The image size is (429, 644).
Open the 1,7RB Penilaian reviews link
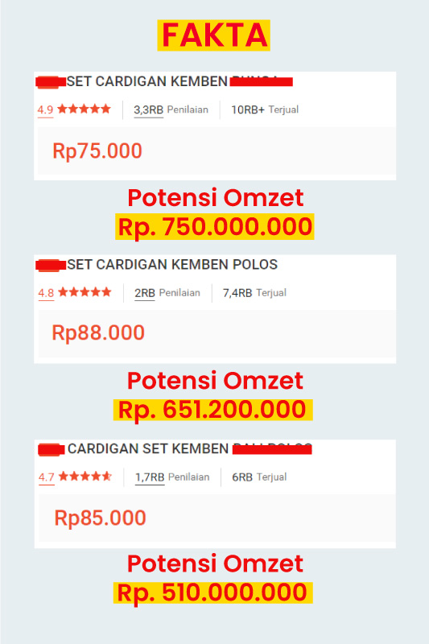[x=172, y=477]
